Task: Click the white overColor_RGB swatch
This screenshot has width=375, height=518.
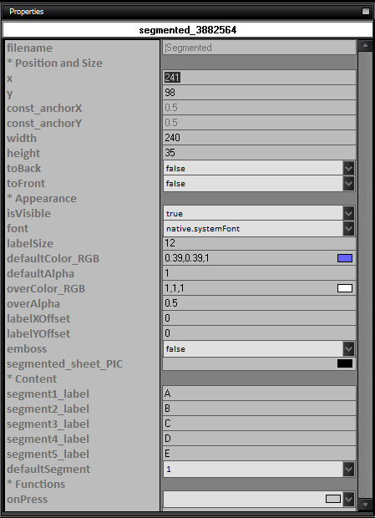Action: click(x=345, y=288)
